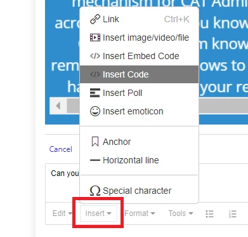Click the Insert Poll bars icon
This screenshot has height=237, width=248.
[x=95, y=93]
